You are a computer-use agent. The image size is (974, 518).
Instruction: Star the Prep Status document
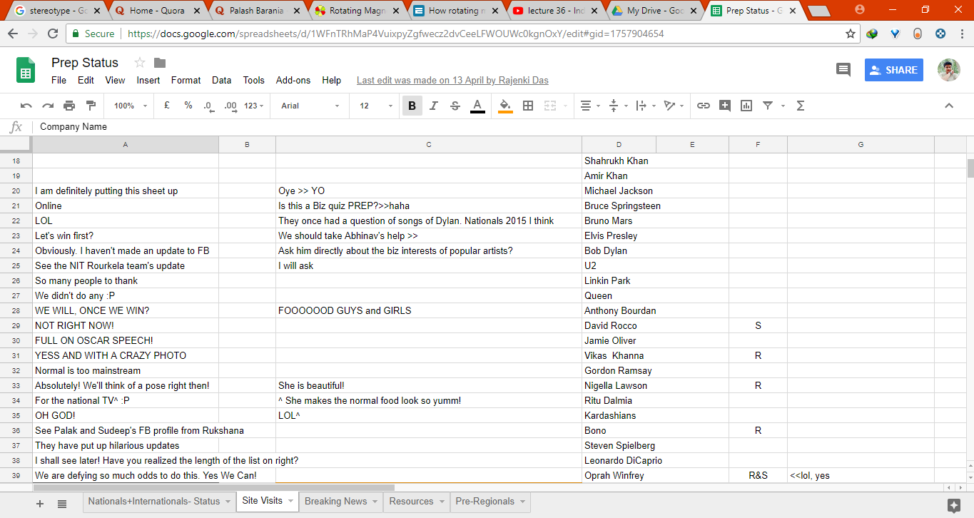(140, 63)
